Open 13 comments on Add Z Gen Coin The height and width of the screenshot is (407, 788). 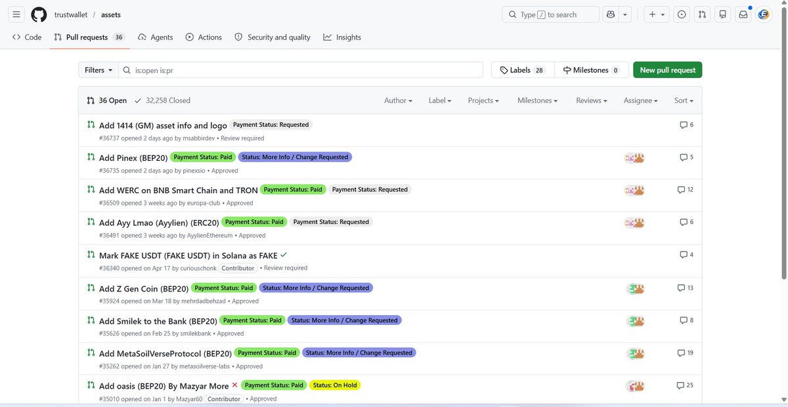686,288
